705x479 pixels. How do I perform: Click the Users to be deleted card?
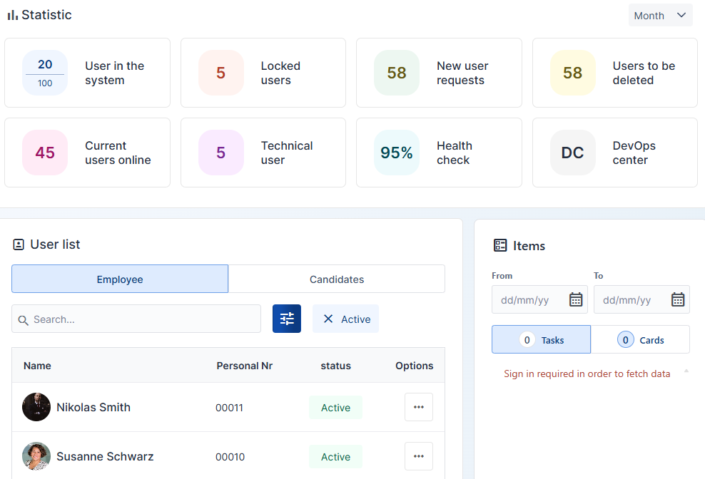[614, 73]
